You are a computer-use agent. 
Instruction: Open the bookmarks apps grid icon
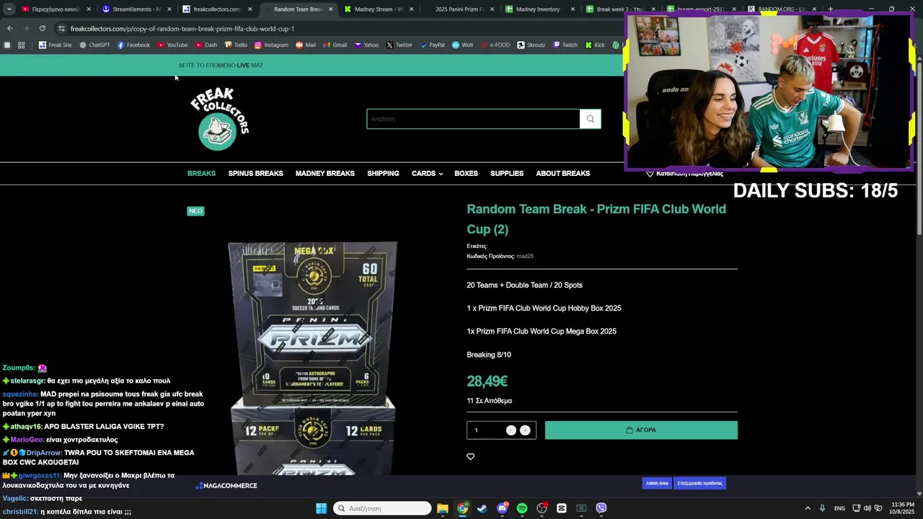coord(22,45)
